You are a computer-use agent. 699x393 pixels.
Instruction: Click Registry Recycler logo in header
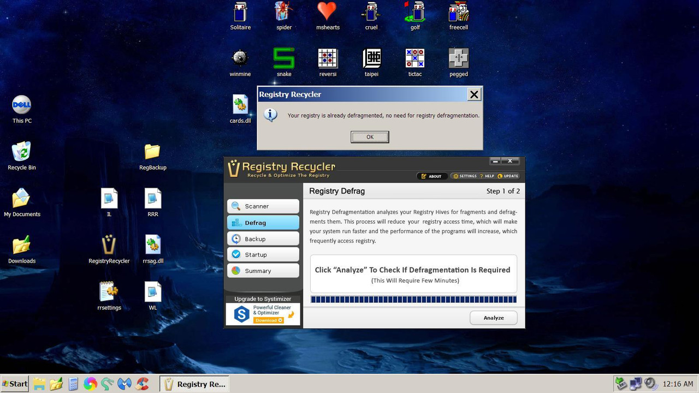(281, 169)
